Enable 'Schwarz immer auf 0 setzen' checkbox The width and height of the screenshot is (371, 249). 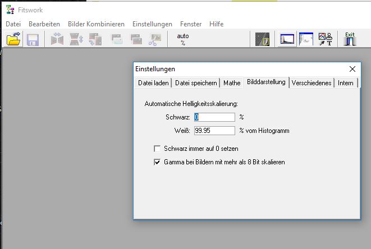point(158,149)
